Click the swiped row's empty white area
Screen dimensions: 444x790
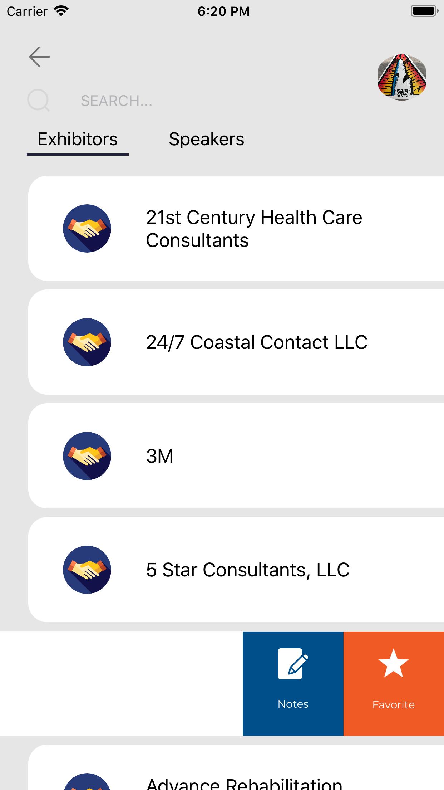[x=122, y=683]
